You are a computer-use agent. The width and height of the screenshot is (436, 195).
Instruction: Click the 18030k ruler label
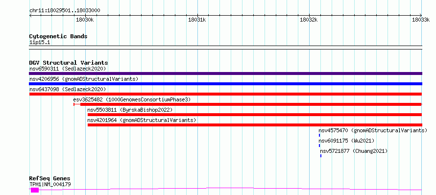click(85, 20)
